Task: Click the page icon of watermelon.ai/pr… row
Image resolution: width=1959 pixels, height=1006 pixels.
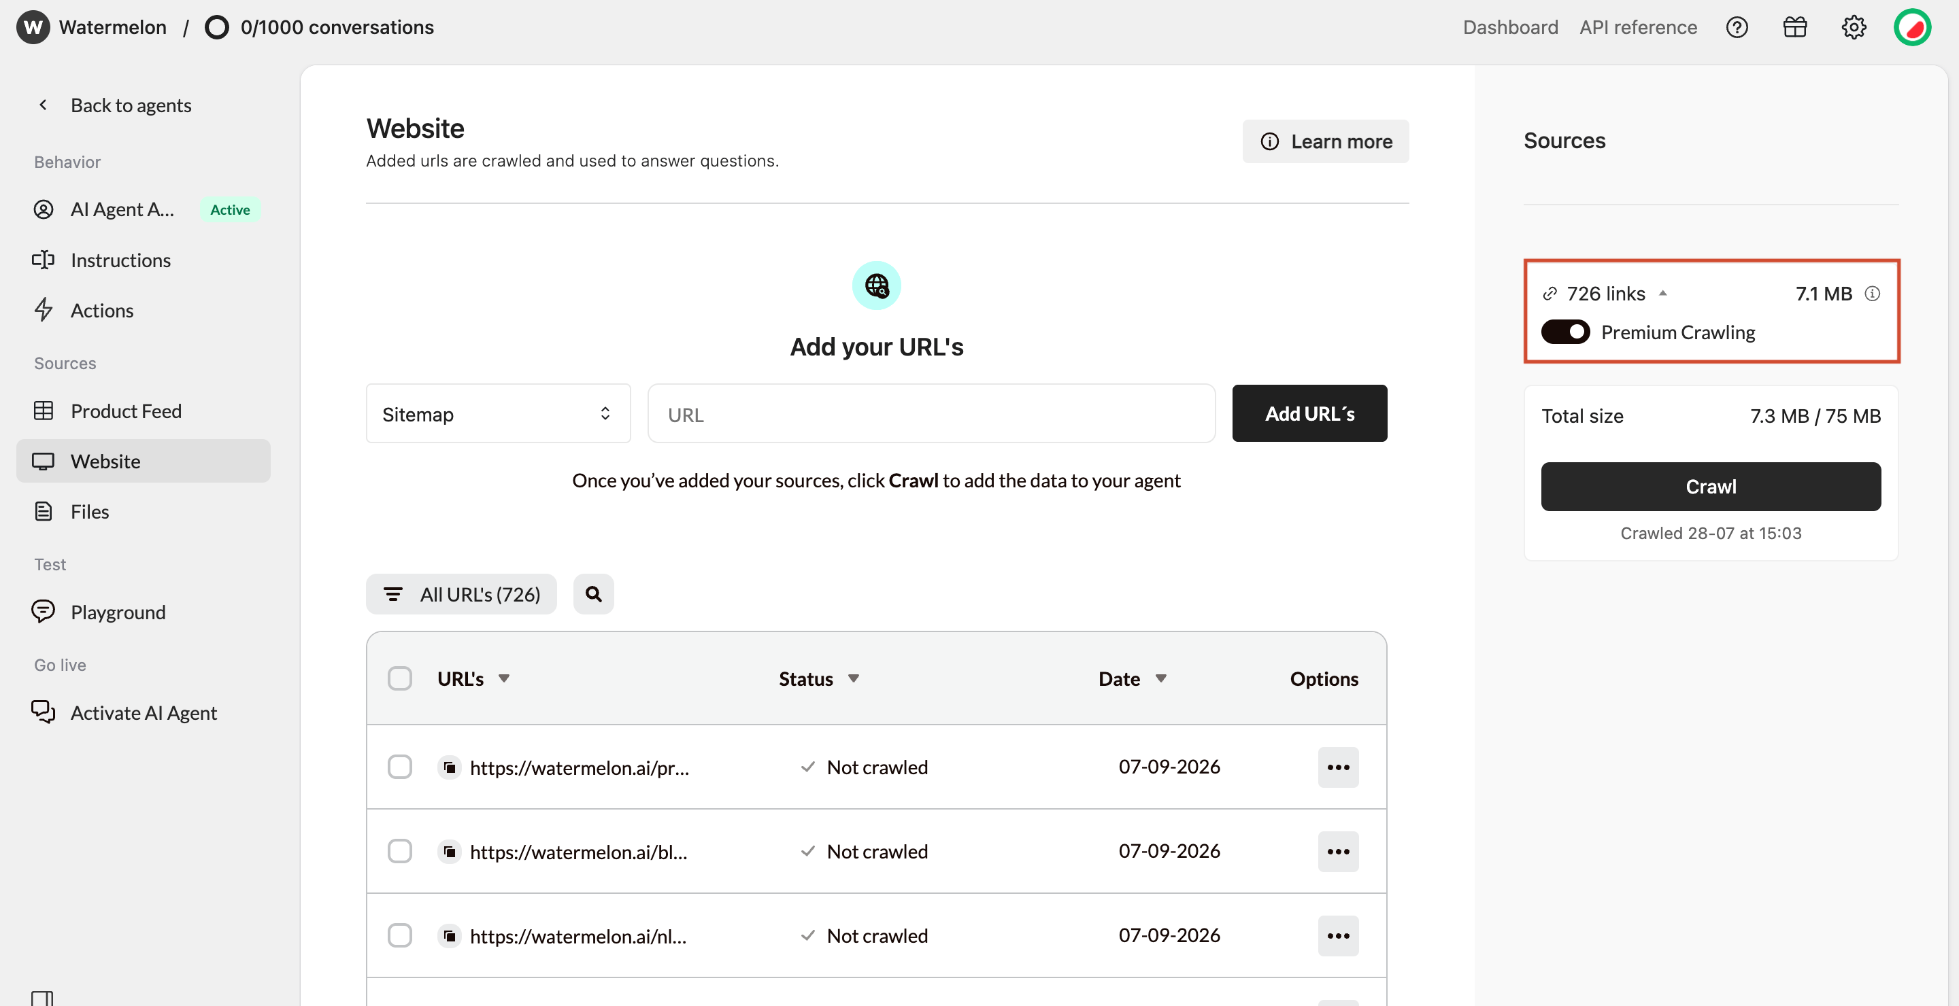Action: 450,767
